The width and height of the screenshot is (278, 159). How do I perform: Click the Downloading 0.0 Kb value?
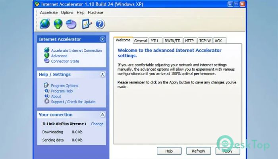tap(77, 132)
